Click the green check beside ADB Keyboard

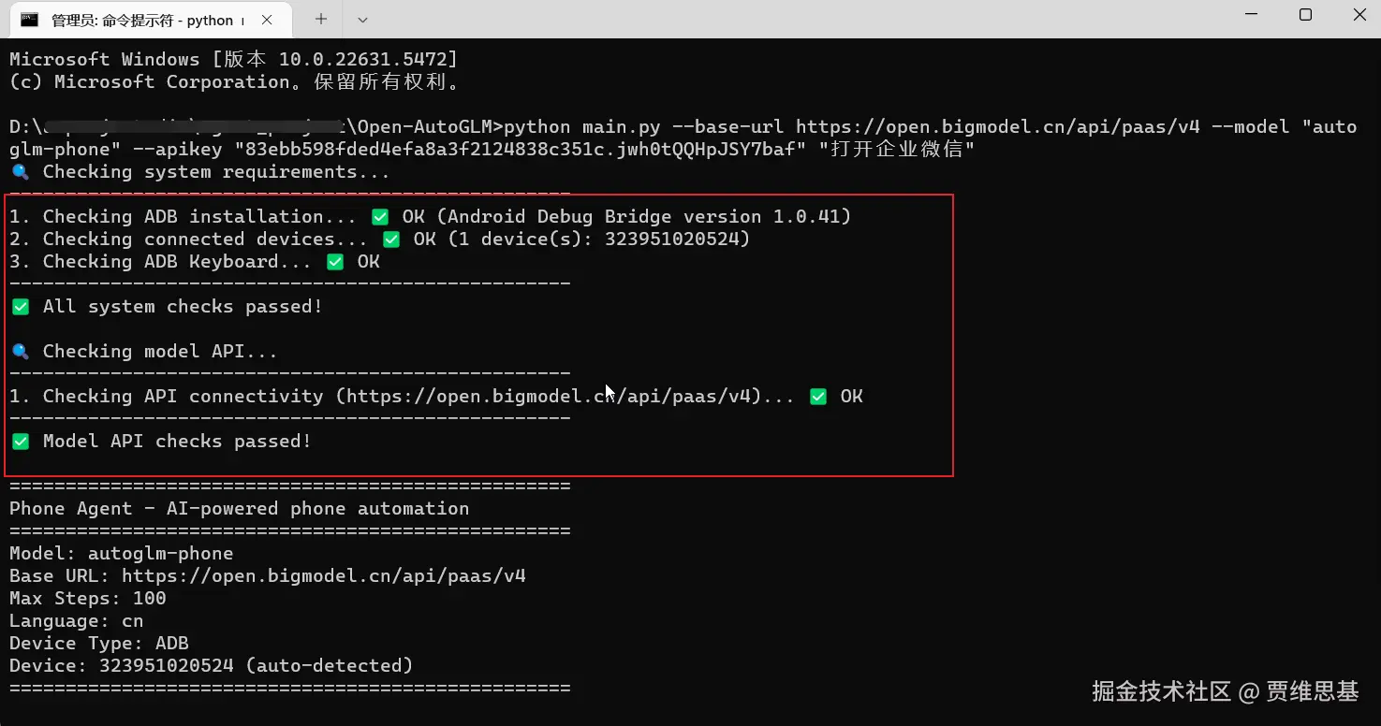pos(335,262)
